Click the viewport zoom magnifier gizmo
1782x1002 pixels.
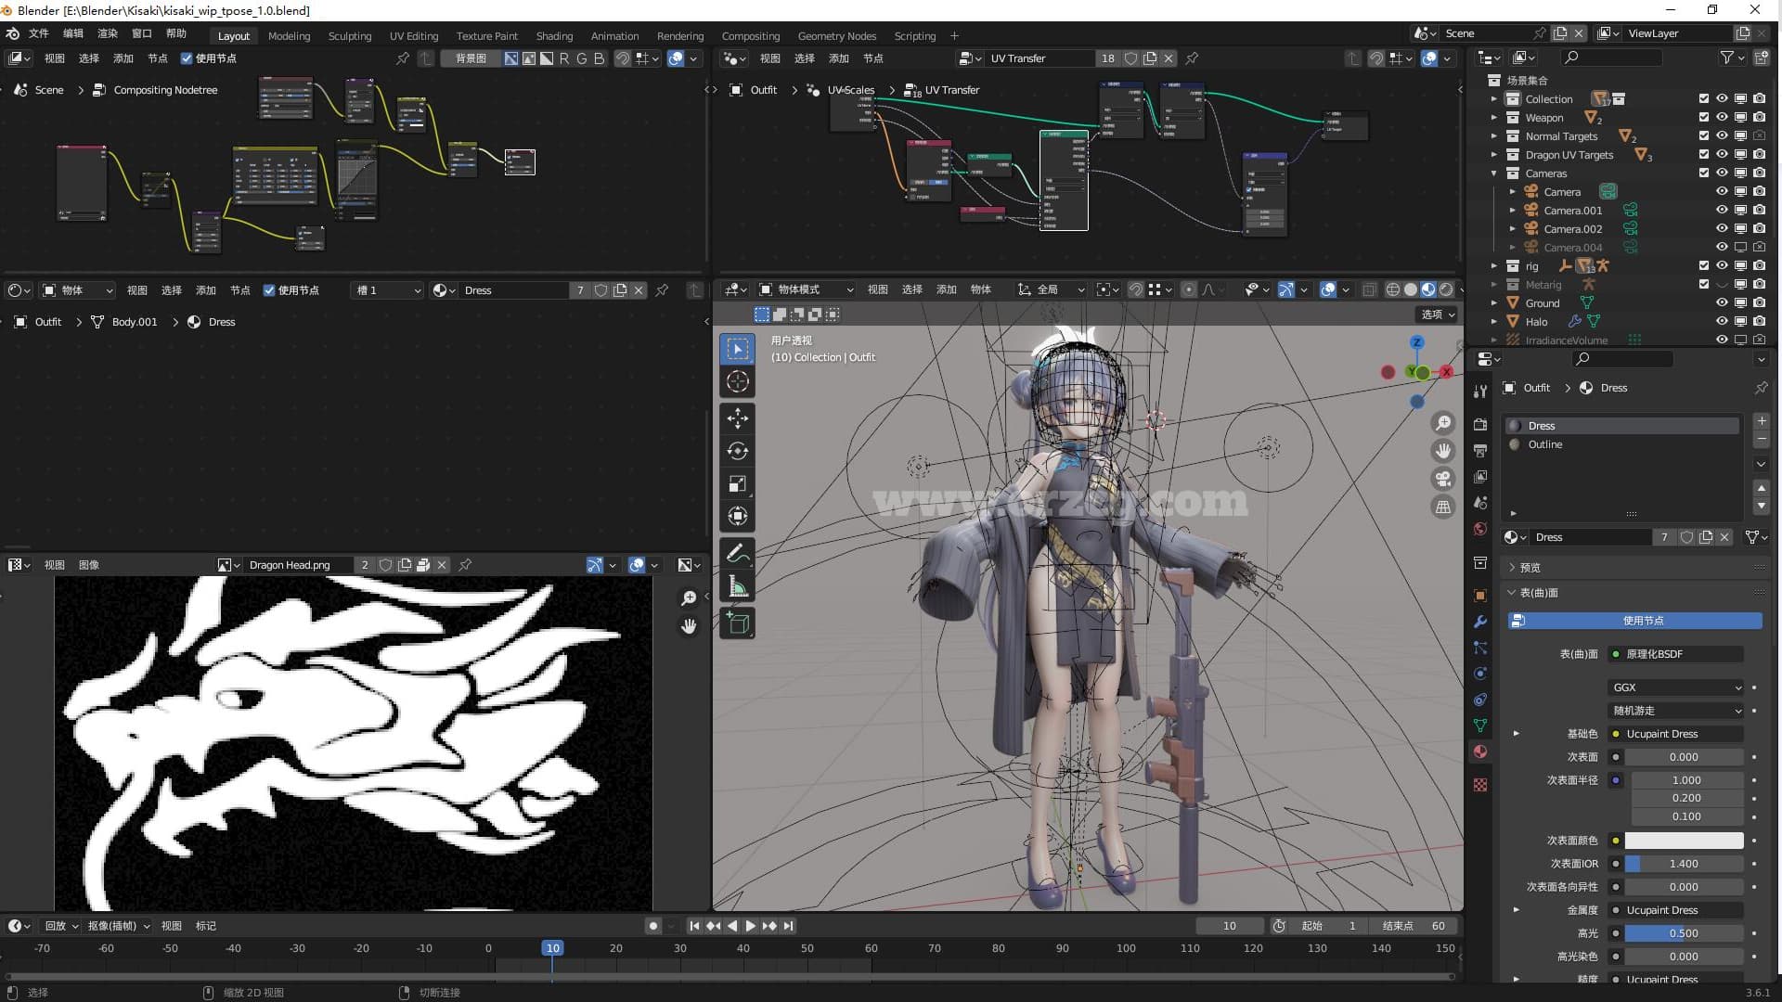click(1443, 423)
